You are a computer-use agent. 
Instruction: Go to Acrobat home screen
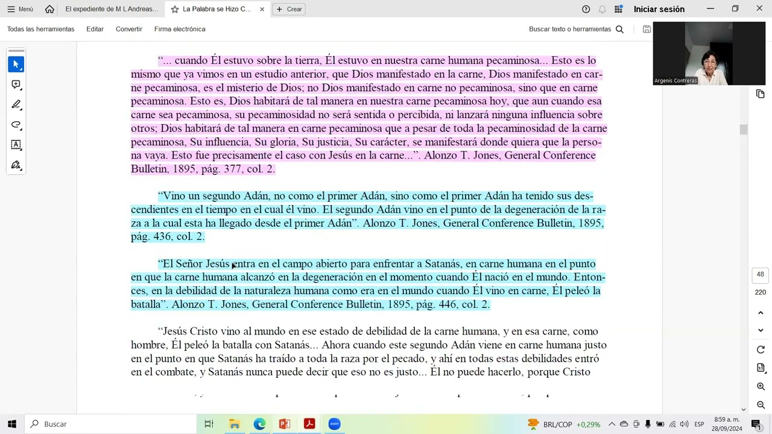(49, 9)
